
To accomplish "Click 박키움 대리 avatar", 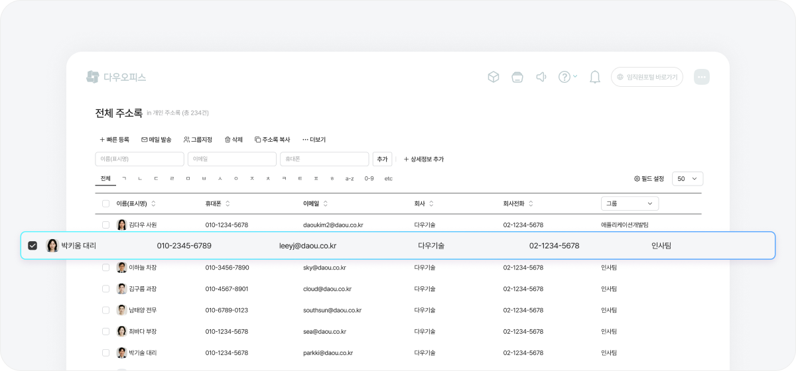I will pos(52,246).
